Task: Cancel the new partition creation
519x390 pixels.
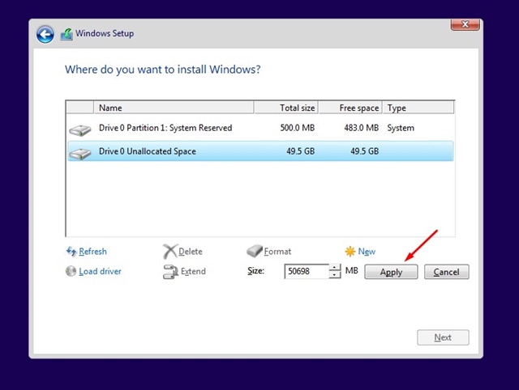Action: pyautogui.click(x=447, y=272)
